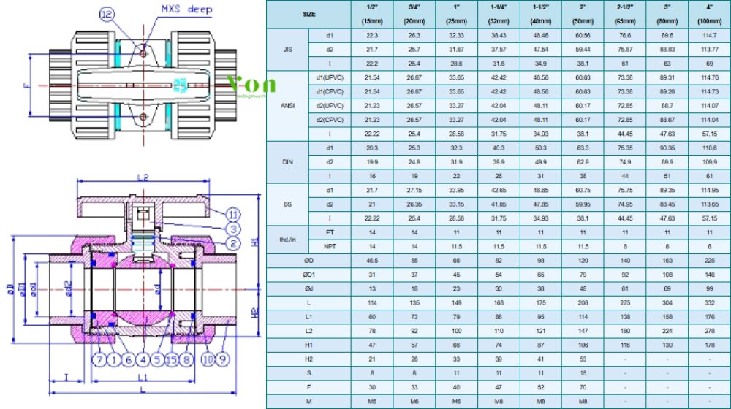Viewport: 731px width, 409px height.
Task: Click the H2 dimension label on drawing
Action: point(254,313)
